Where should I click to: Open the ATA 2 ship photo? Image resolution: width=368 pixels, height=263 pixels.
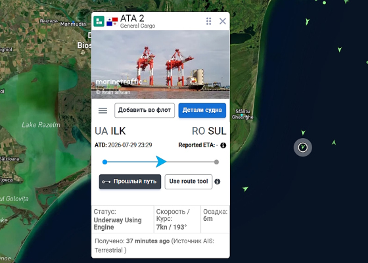[x=160, y=64]
